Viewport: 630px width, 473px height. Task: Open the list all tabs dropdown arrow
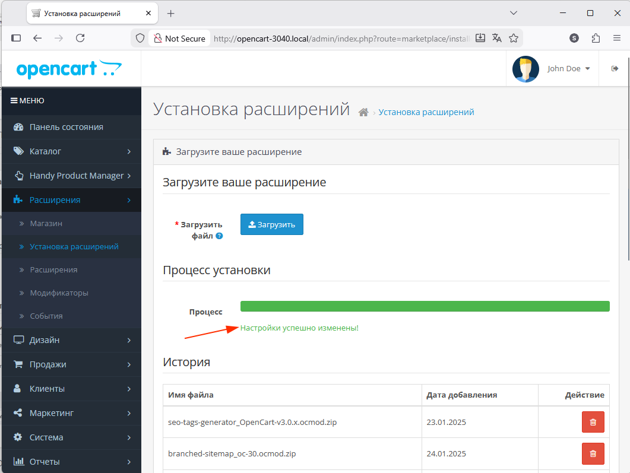pos(514,13)
